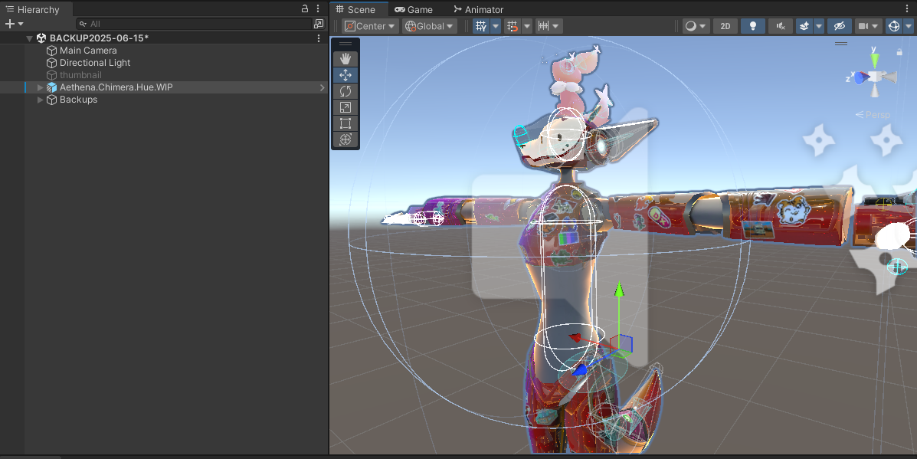Toggle 2D scene view mode
Screen dimensions: 917x459
tap(725, 25)
